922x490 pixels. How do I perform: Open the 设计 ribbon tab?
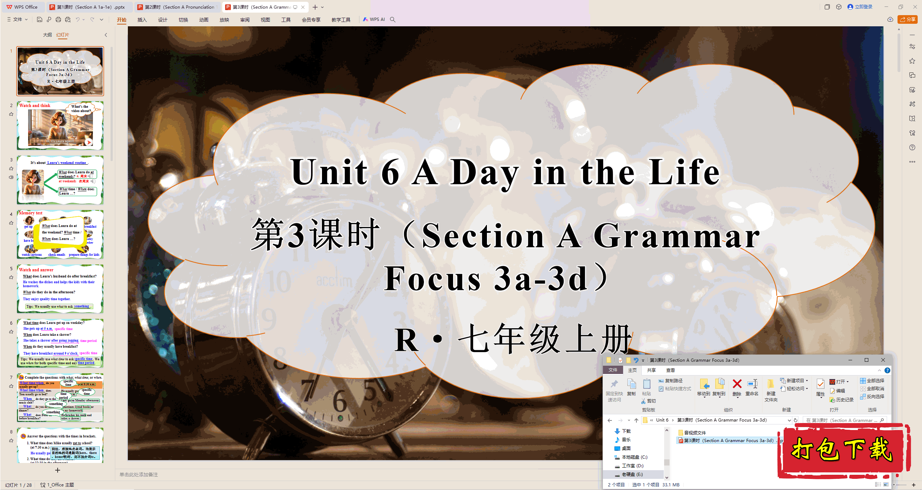(x=163, y=20)
